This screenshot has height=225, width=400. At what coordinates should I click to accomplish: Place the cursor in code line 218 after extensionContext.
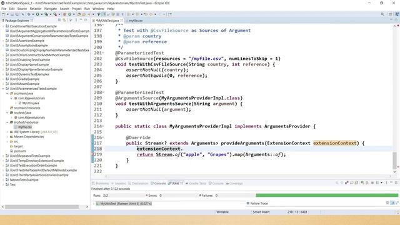(182, 149)
